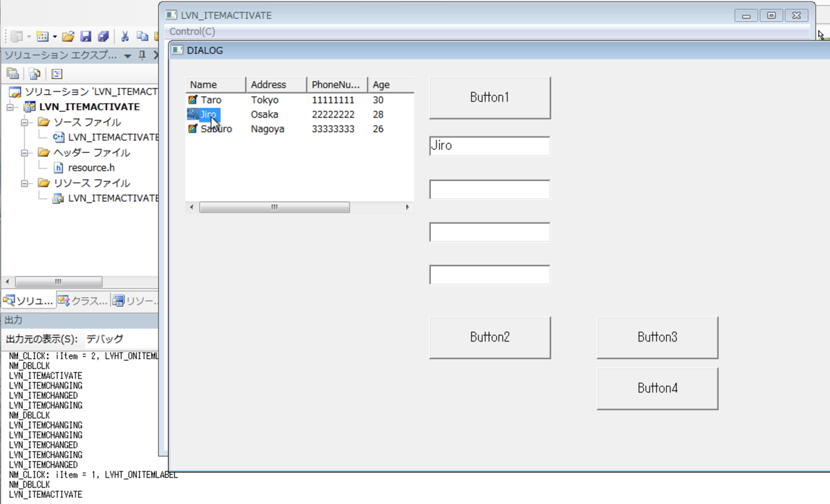Click the resource.h header file icon
This screenshot has width=830, height=504.
[x=59, y=168]
